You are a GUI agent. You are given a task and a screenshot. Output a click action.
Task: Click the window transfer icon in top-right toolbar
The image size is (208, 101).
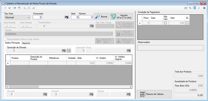click(186, 8)
